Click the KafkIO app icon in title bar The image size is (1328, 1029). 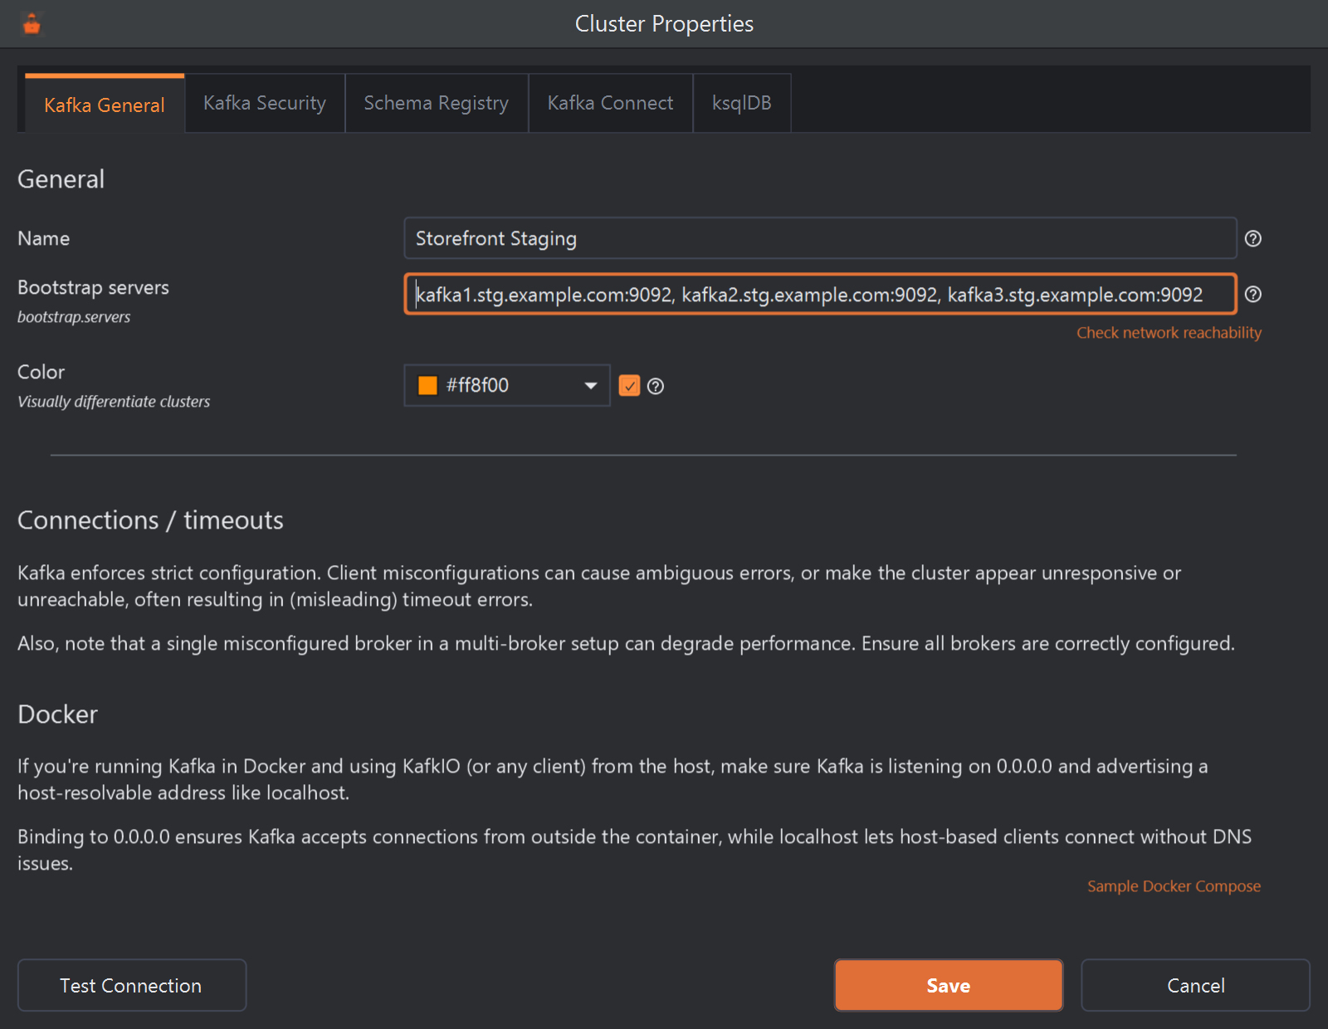32,24
